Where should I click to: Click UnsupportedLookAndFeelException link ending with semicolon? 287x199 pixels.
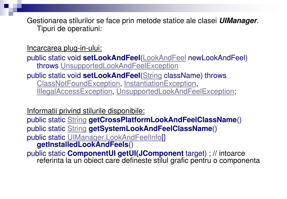175,92
